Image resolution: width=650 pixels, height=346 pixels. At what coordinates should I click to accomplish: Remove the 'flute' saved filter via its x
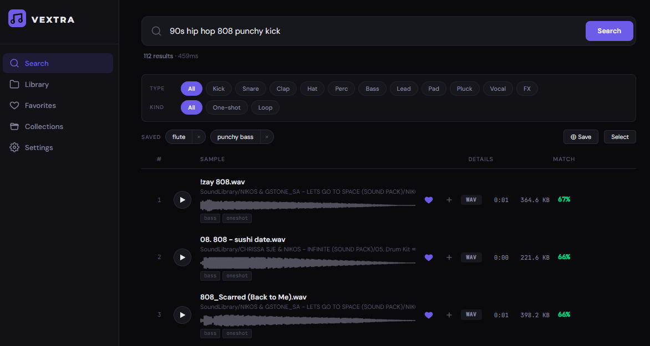click(x=199, y=137)
